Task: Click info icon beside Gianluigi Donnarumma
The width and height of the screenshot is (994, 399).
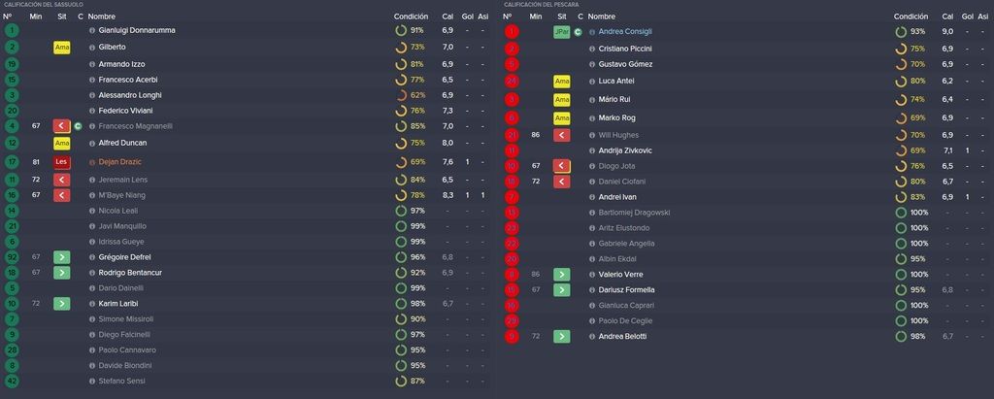Action: (x=92, y=30)
